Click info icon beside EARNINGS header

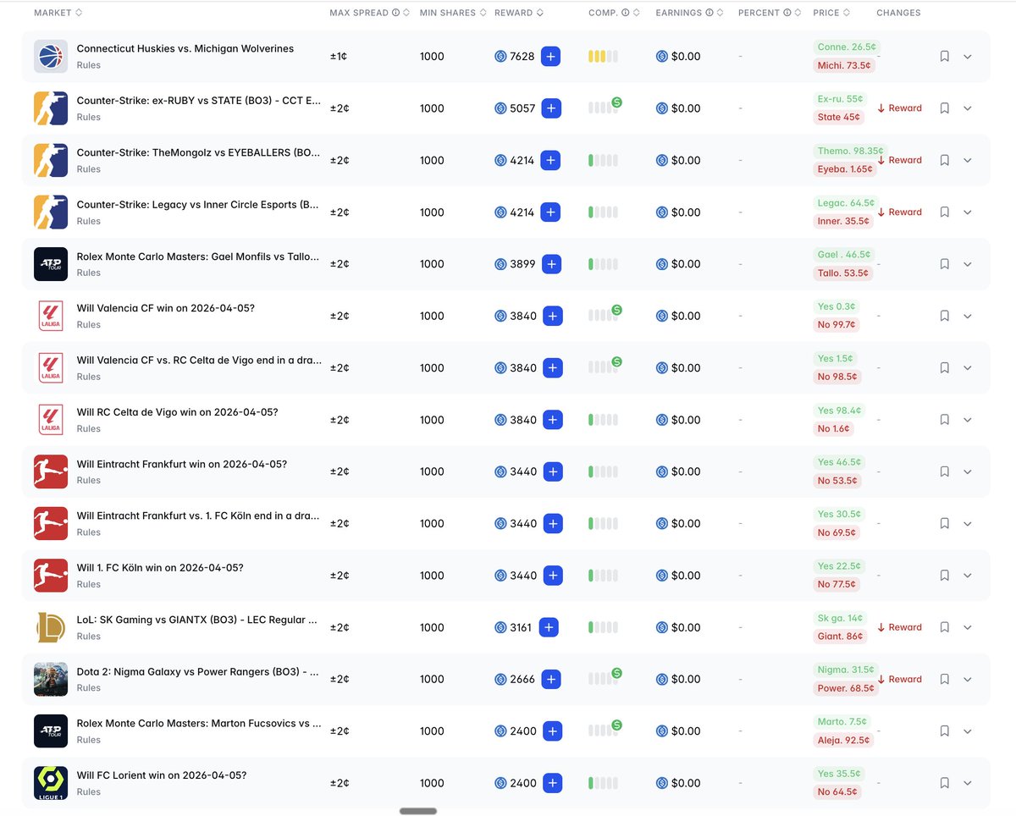[710, 13]
